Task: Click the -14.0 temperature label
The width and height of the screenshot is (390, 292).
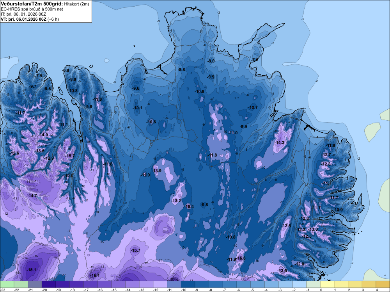Action: point(43,135)
